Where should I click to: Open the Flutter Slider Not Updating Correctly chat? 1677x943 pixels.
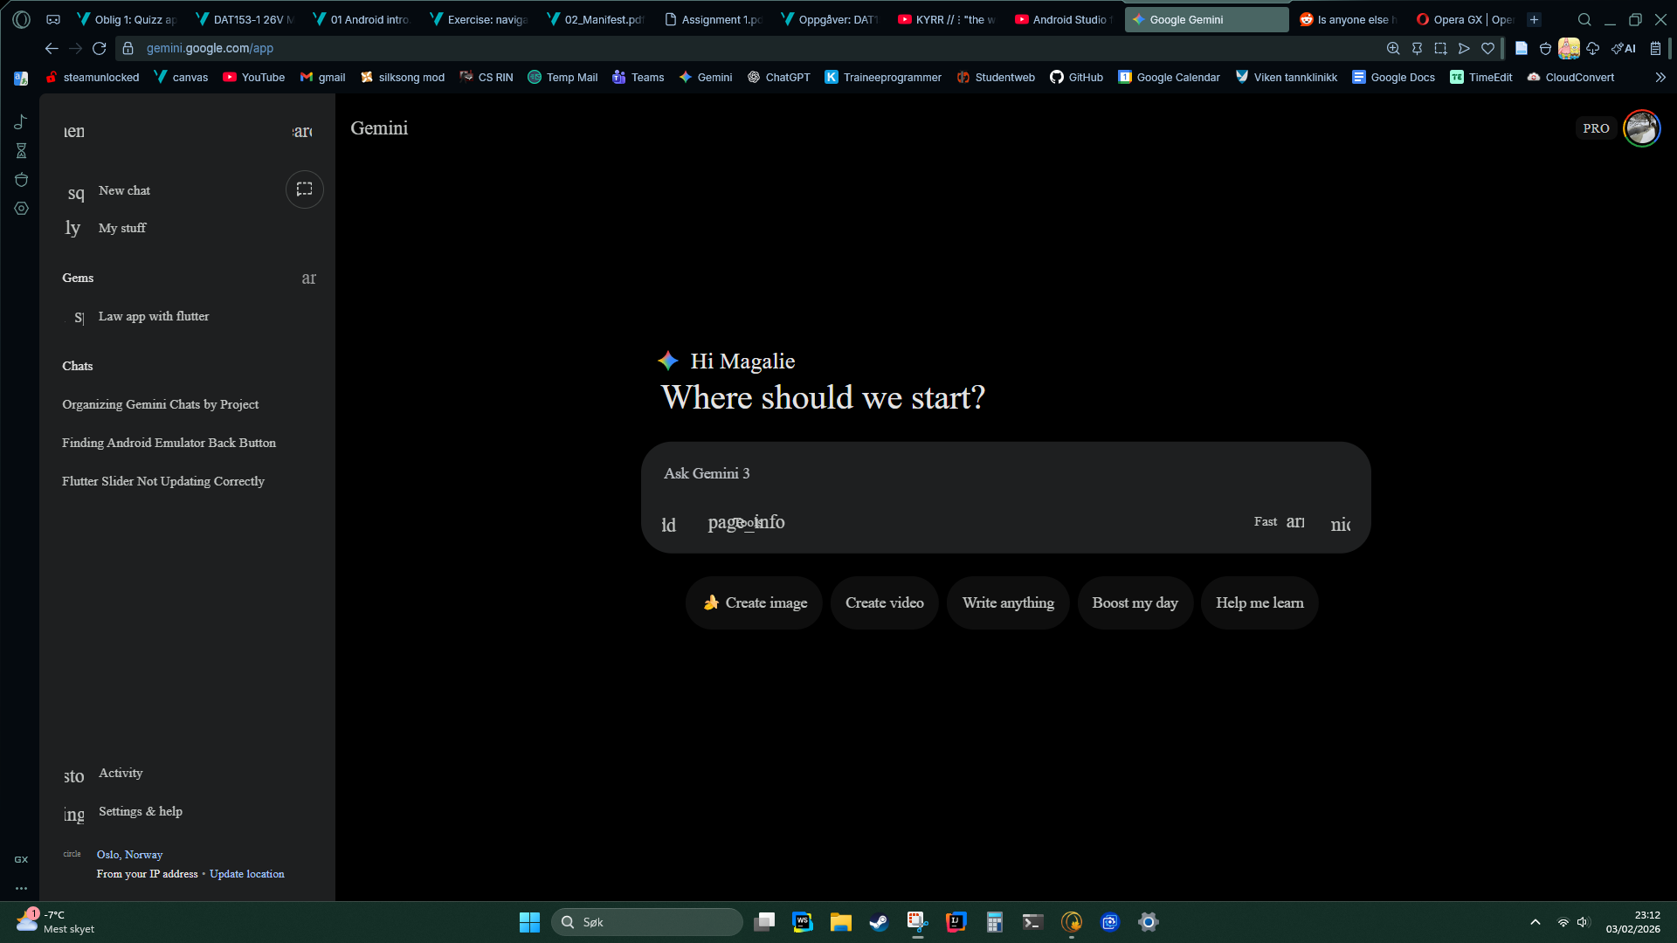click(163, 481)
